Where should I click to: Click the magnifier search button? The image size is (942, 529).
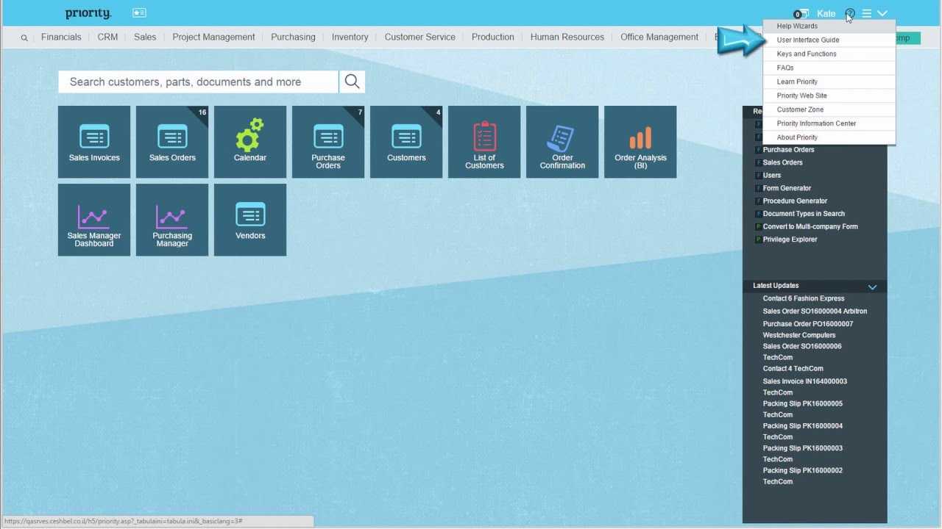coord(353,82)
